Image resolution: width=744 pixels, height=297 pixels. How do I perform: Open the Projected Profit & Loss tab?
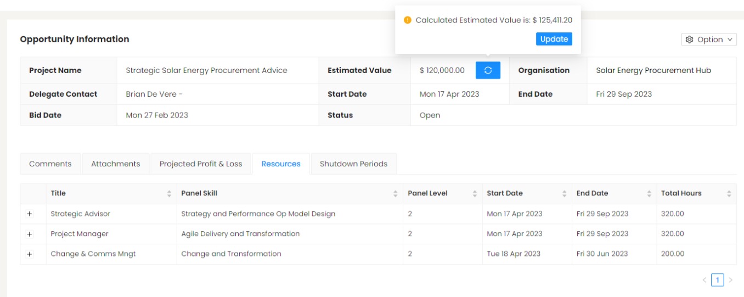(201, 164)
